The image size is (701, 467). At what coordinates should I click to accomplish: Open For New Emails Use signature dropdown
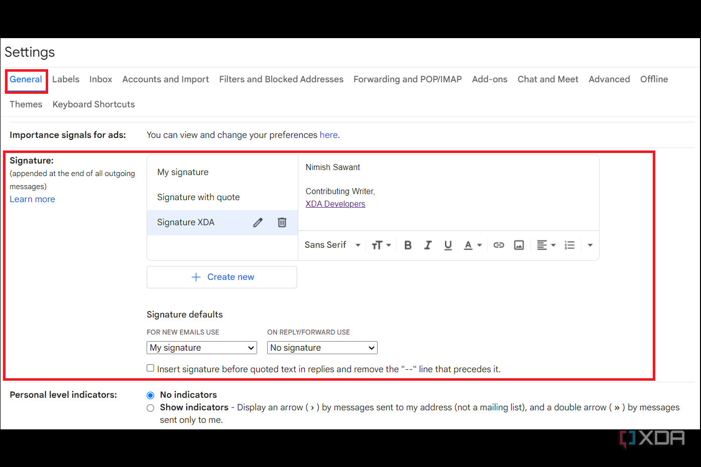coord(202,348)
